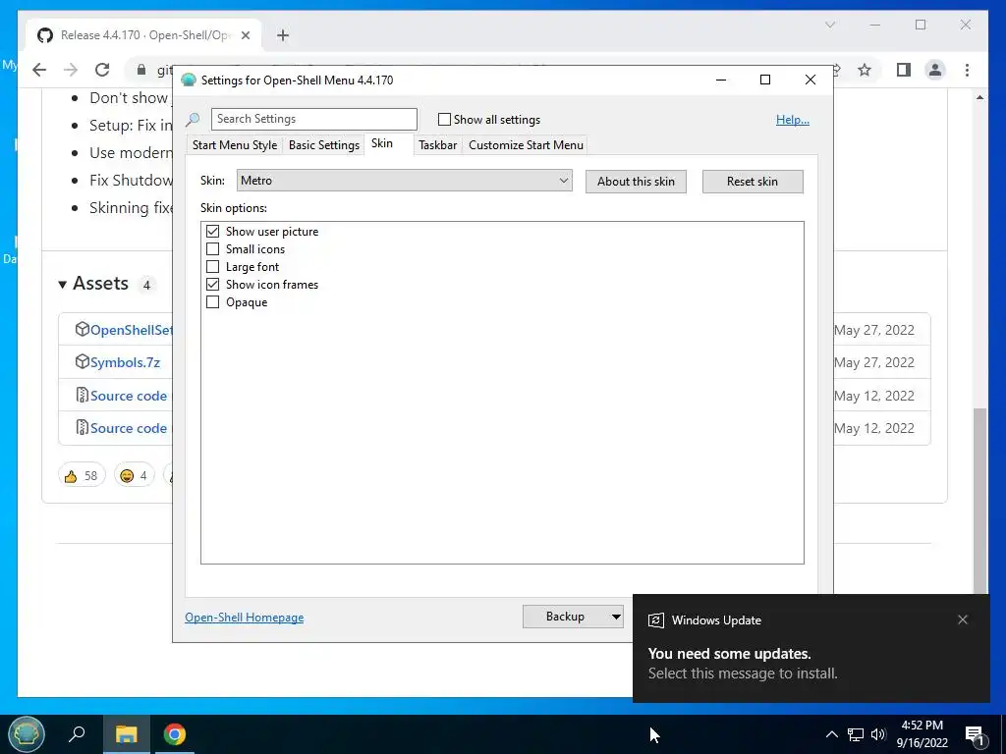Open the Chrome profile avatar

tap(935, 70)
